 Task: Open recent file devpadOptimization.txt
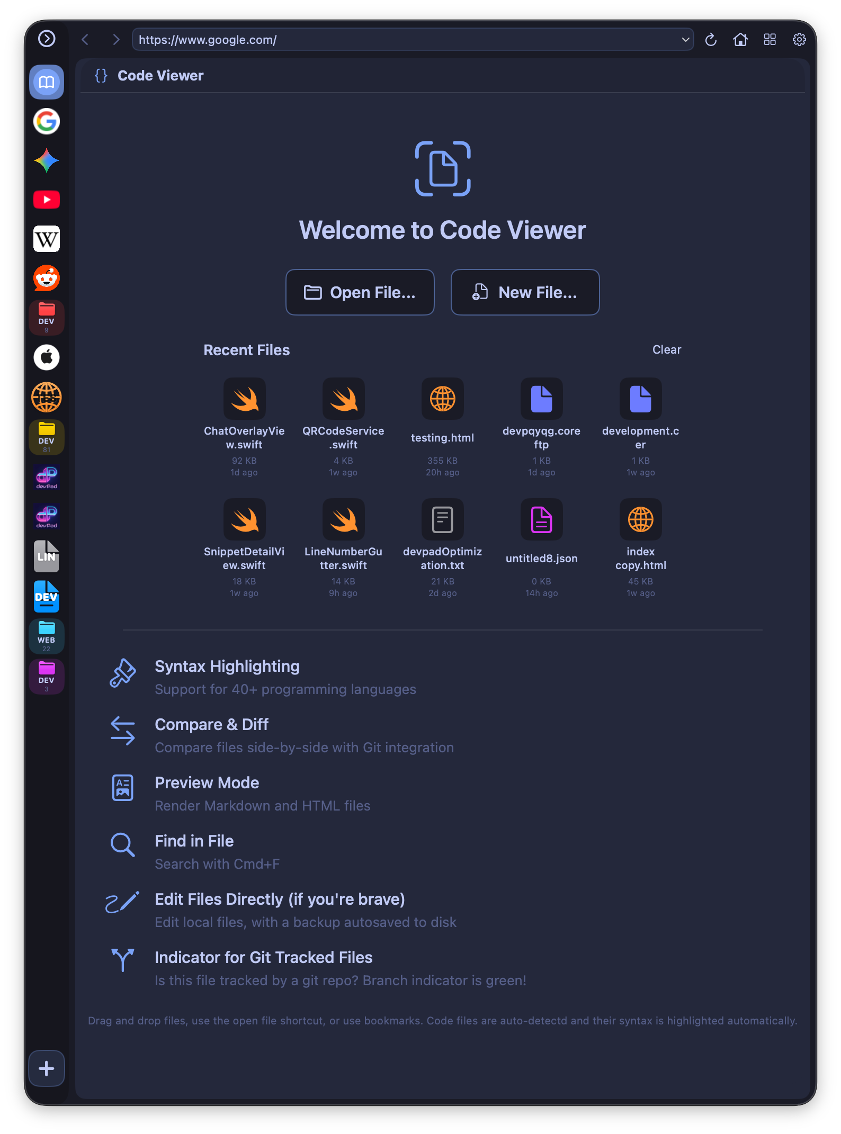[443, 547]
